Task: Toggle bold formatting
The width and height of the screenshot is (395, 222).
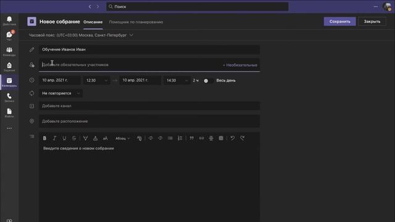Action: 44,138
